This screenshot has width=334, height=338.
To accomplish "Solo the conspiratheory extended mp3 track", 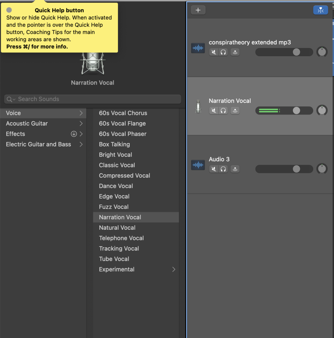I will click(223, 52).
